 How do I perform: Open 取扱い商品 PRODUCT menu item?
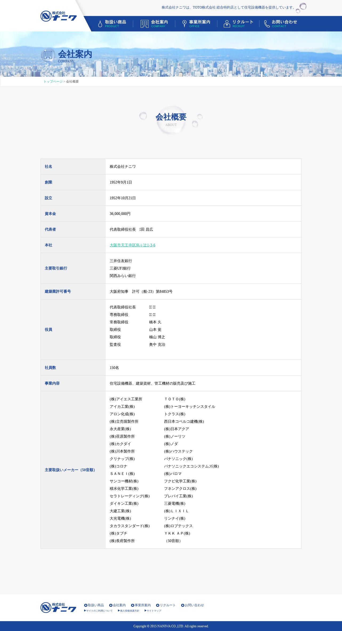pos(112,24)
